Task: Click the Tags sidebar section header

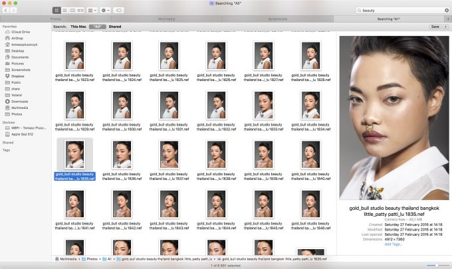Action: point(6,150)
